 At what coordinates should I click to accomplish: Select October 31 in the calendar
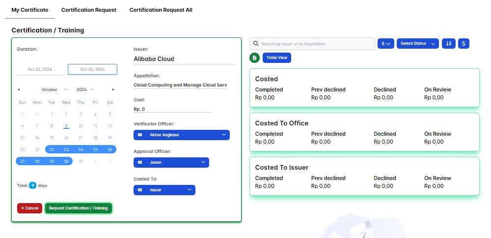pyautogui.click(x=81, y=161)
